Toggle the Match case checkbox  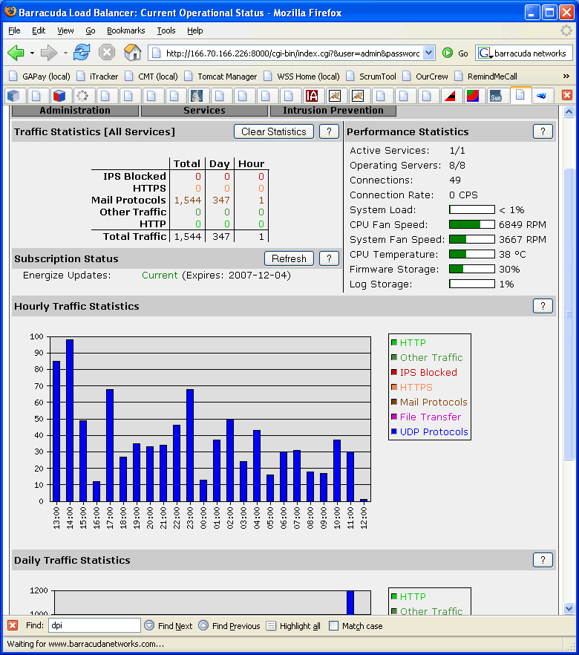pyautogui.click(x=333, y=626)
